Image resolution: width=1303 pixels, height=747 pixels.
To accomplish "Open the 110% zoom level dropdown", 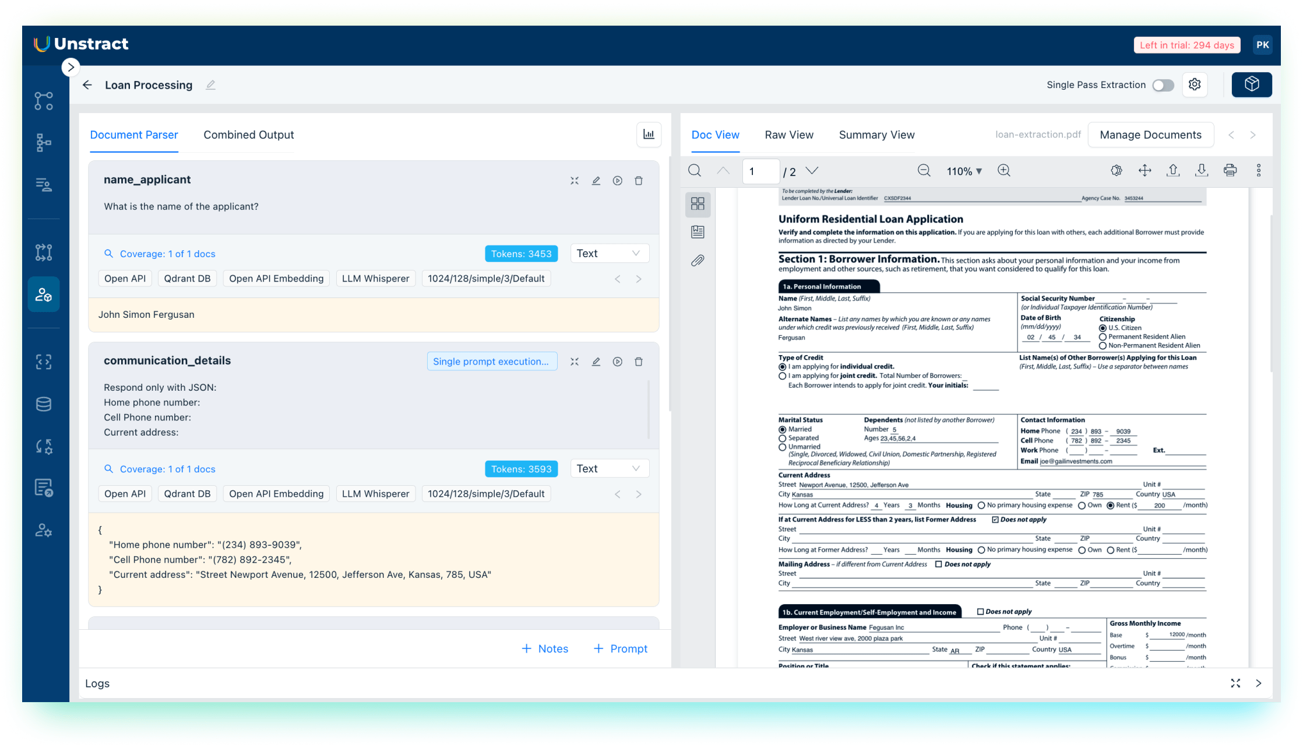I will tap(964, 171).
